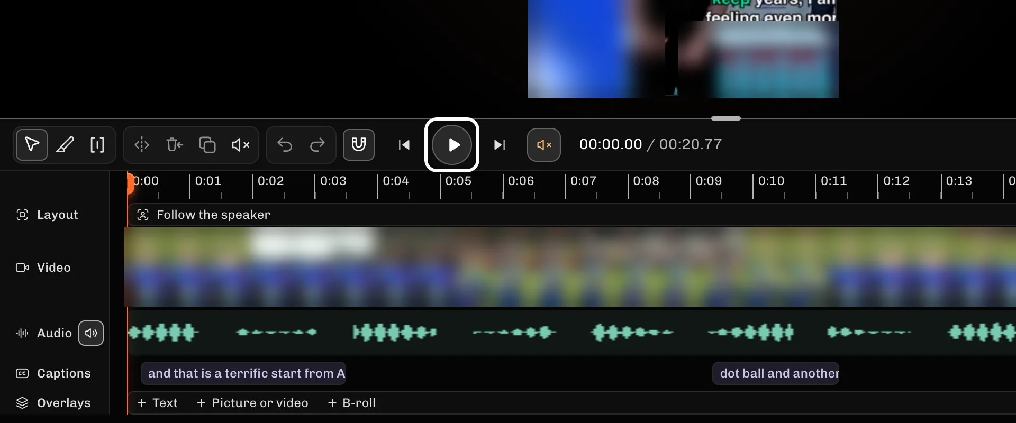Screen dimensions: 1016x423
Task: Click the 0:10 mark on the ruler
Action: click(x=771, y=181)
